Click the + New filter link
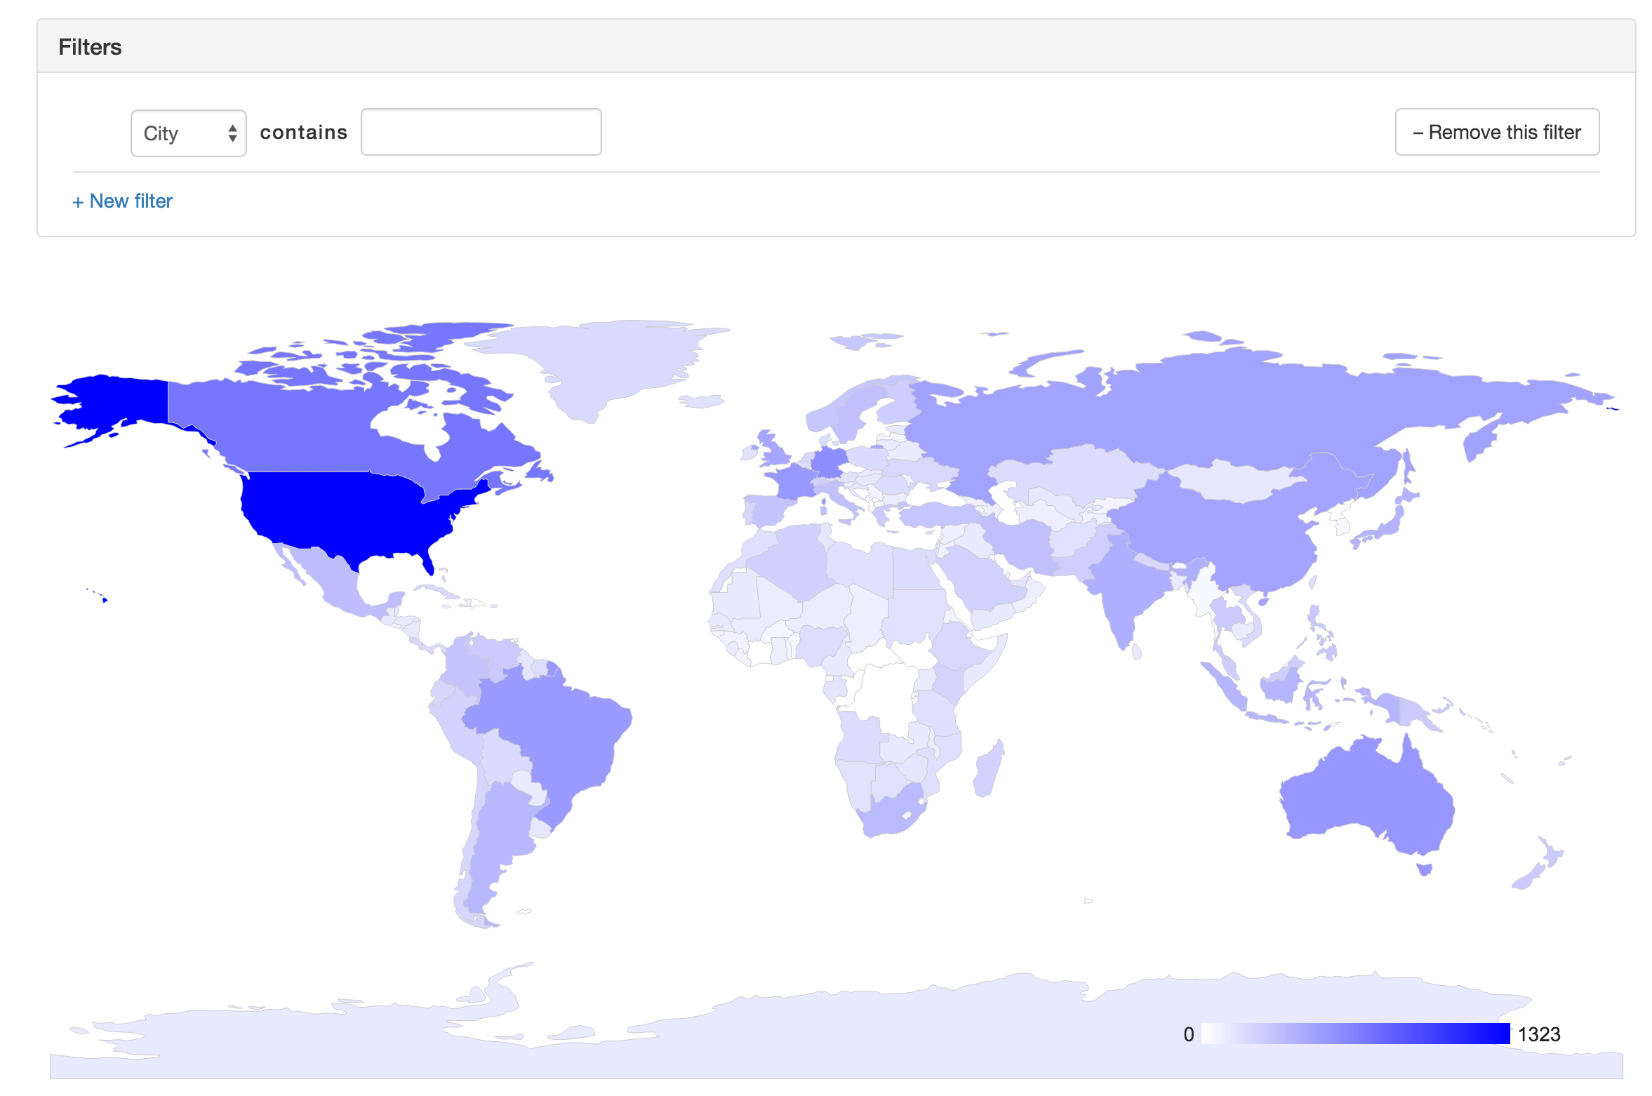The height and width of the screenshot is (1096, 1652). pyautogui.click(x=123, y=201)
